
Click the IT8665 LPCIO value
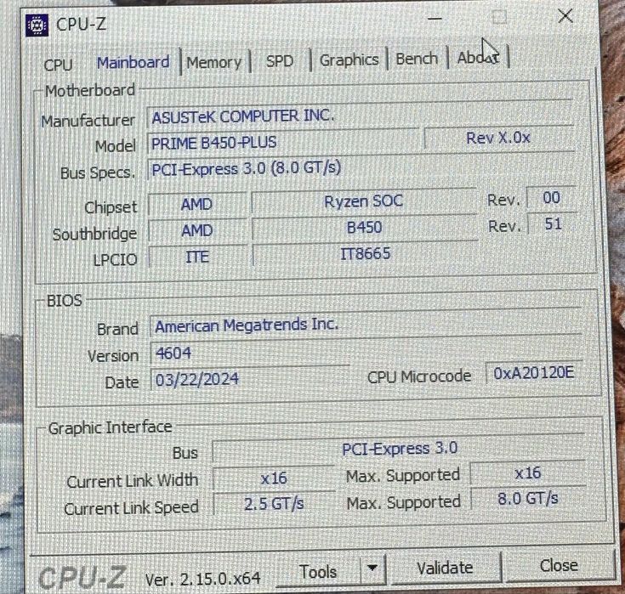pyautogui.click(x=365, y=254)
